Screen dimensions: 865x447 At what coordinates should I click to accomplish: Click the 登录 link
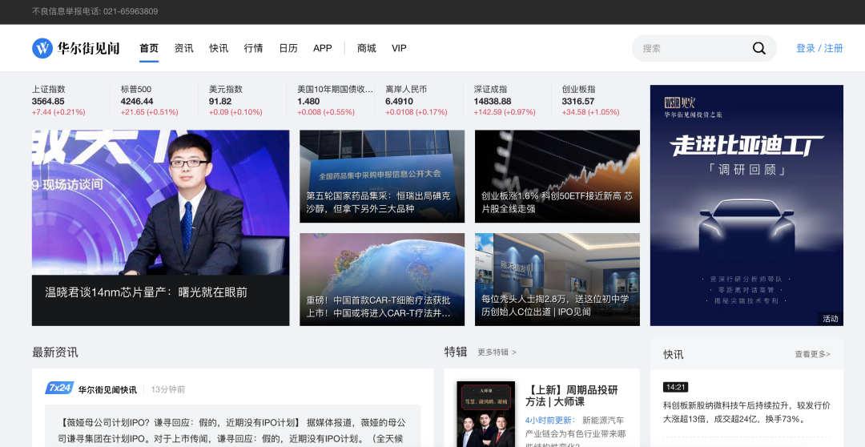(x=806, y=49)
